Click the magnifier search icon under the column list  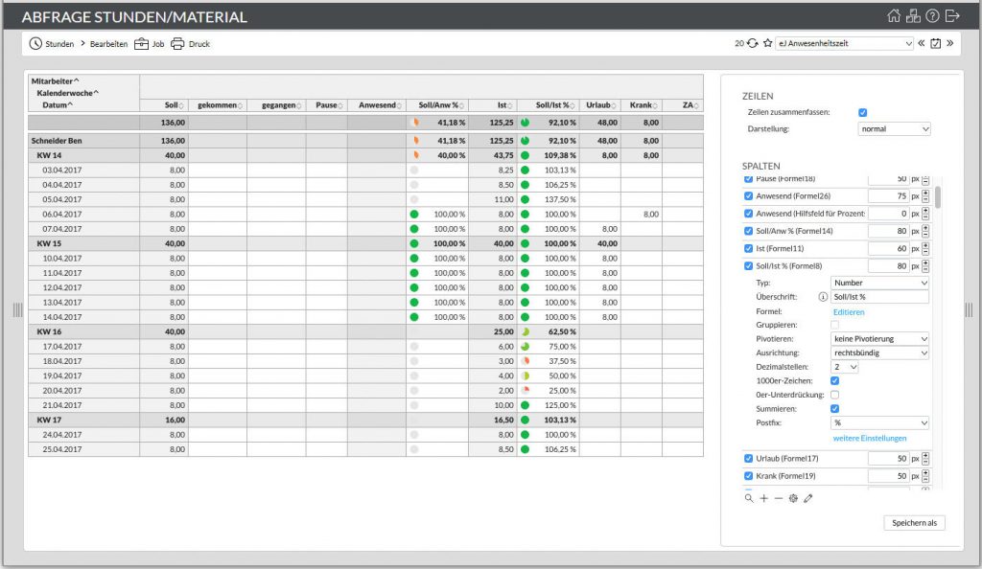tap(749, 498)
